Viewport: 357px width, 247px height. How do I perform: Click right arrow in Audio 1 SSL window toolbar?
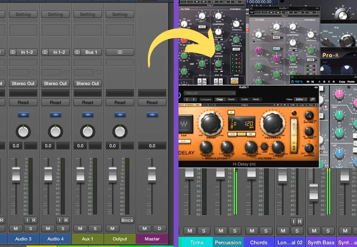point(279,12)
